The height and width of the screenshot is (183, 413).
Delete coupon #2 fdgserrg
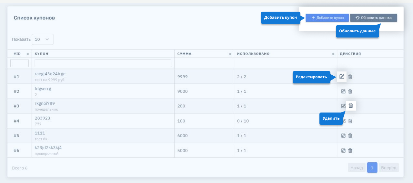350,91
